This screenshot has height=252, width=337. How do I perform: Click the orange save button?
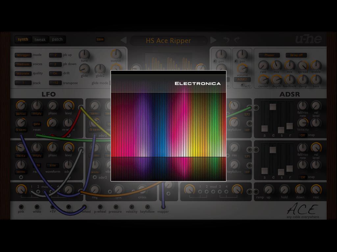point(100,39)
